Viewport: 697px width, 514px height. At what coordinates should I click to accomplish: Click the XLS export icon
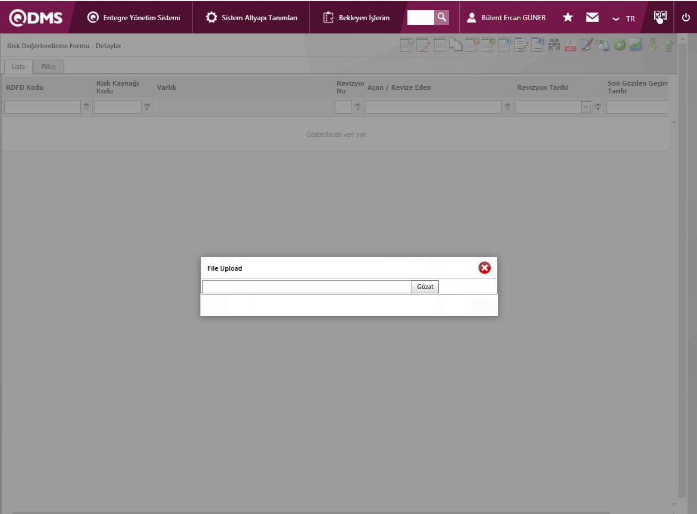(x=603, y=45)
